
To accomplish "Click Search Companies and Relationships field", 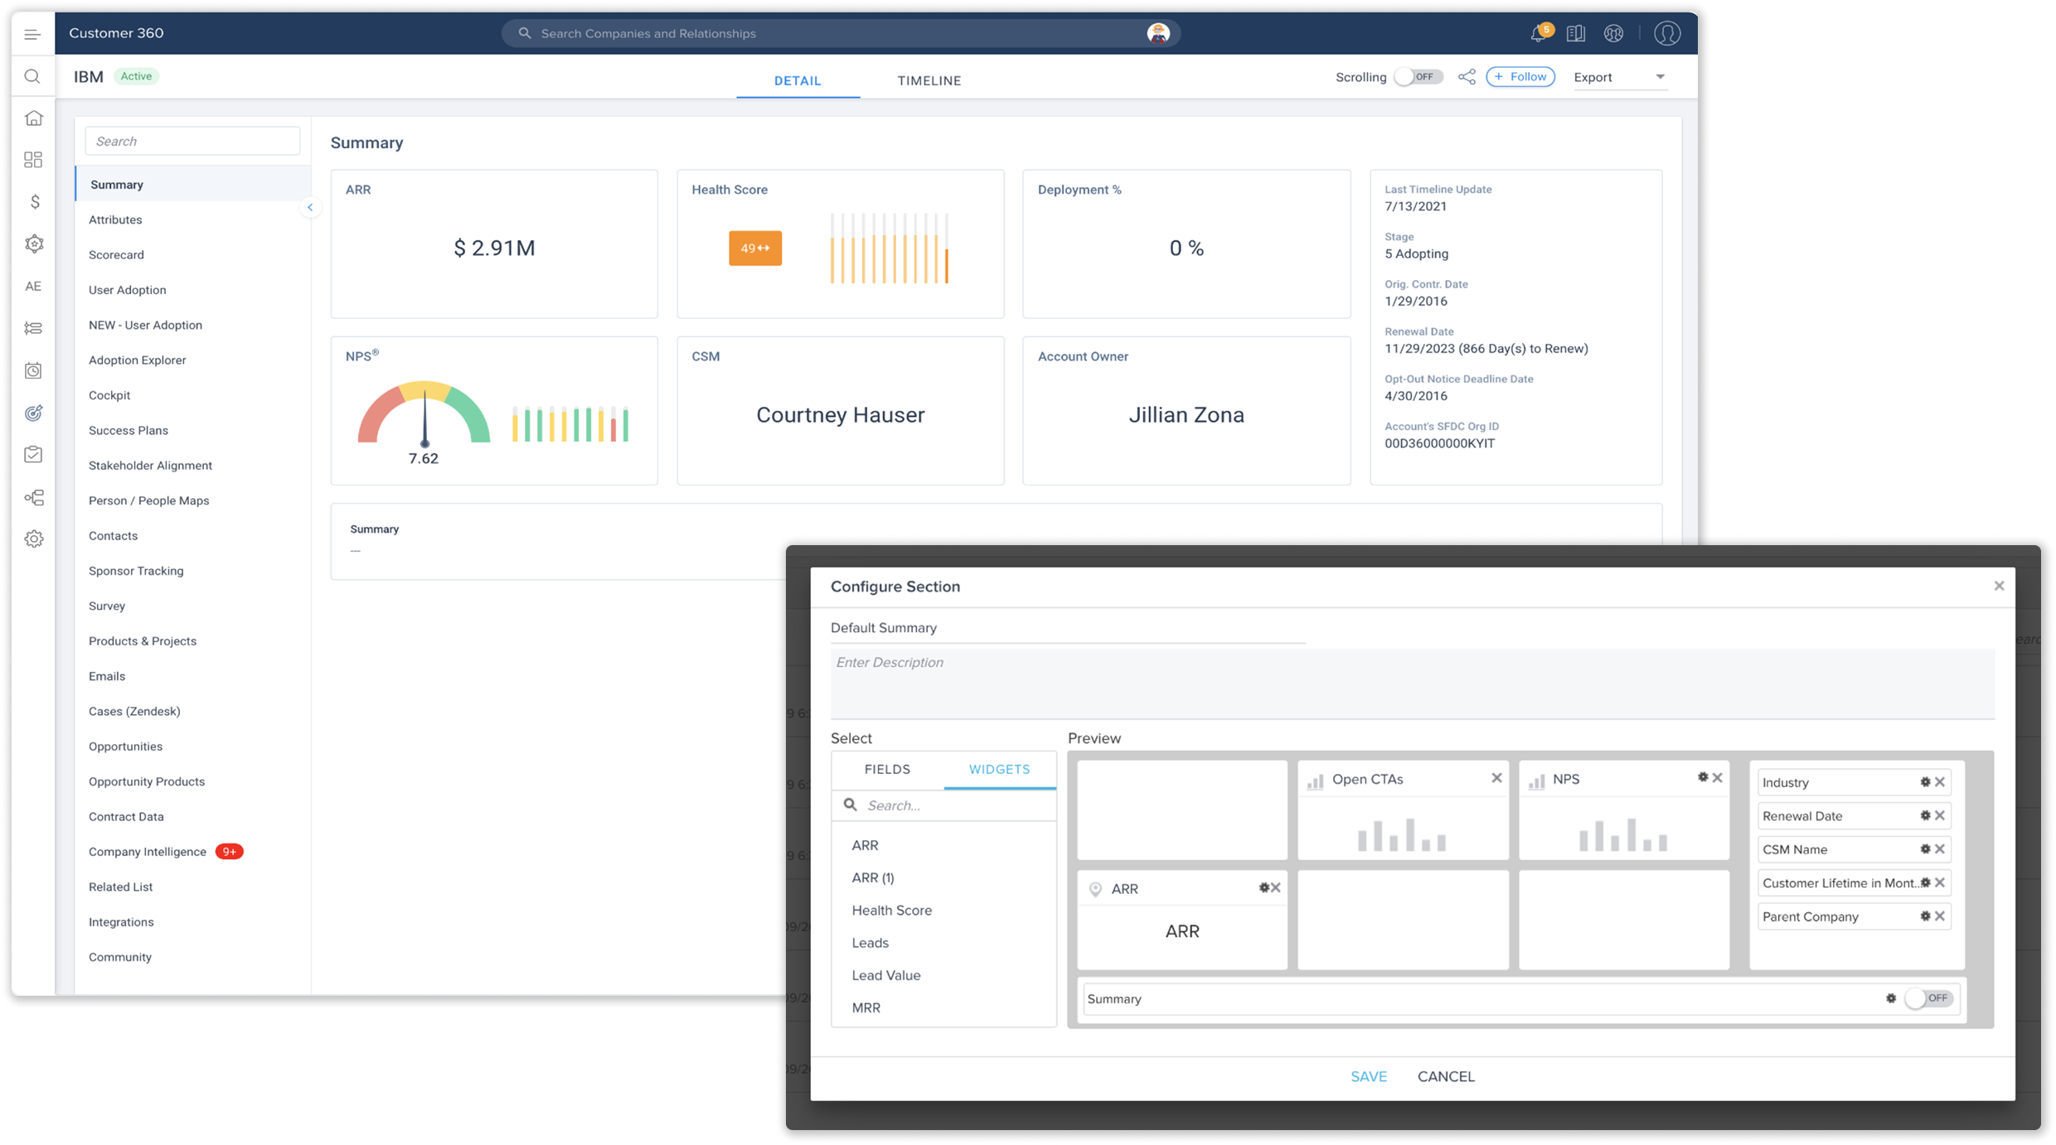I will point(841,33).
